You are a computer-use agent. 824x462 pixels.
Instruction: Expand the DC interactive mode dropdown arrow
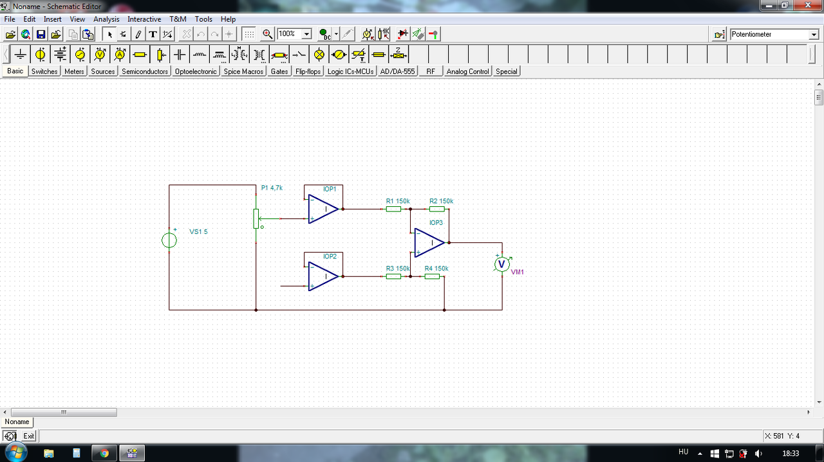tap(336, 34)
